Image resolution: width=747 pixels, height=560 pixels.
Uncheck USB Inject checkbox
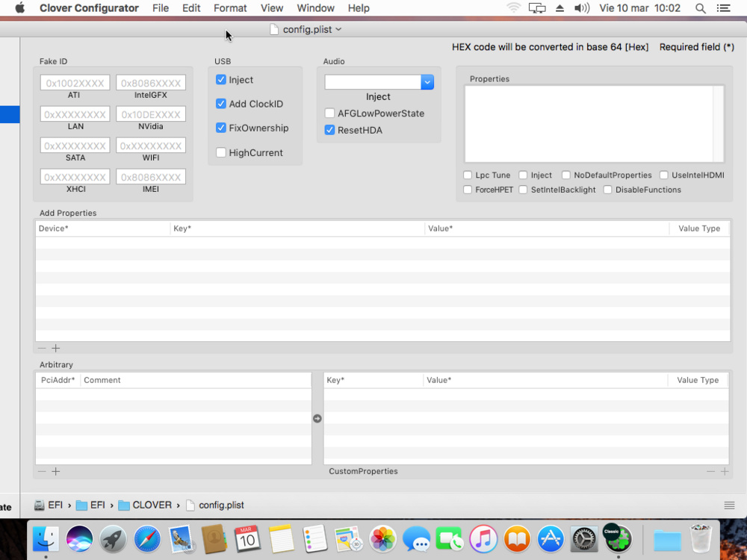click(x=220, y=80)
